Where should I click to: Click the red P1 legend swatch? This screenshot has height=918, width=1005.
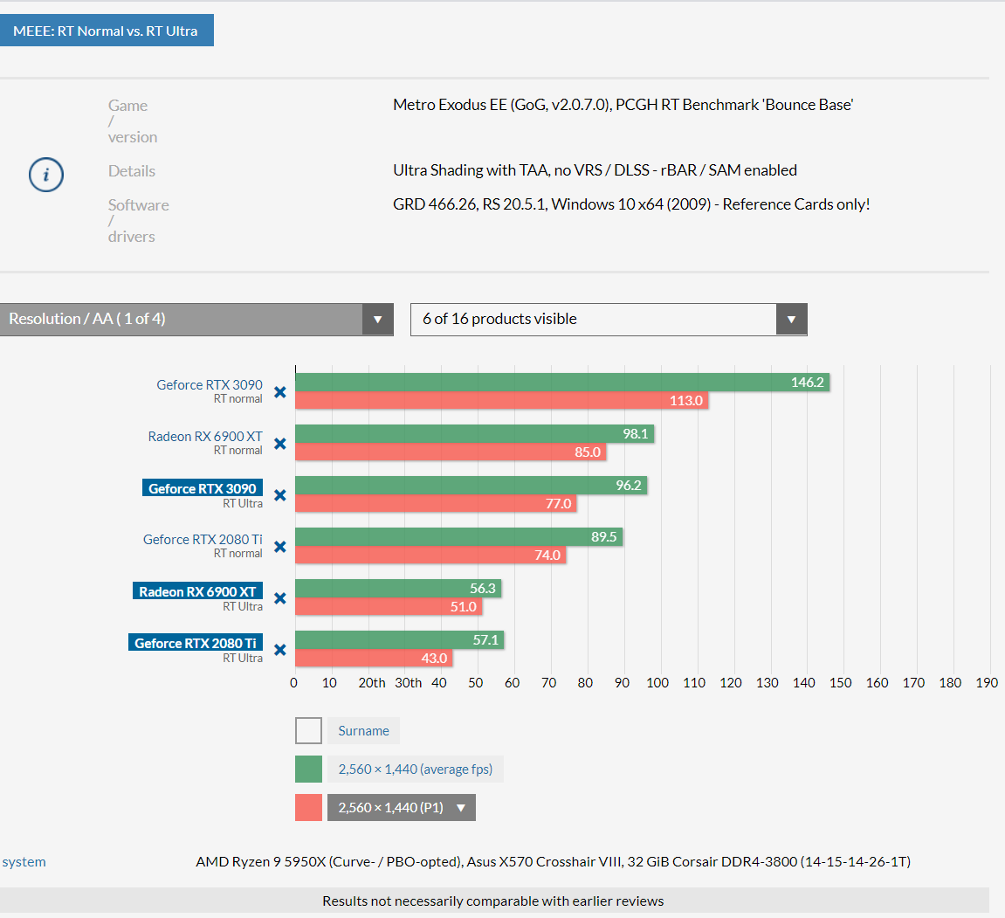click(x=308, y=808)
